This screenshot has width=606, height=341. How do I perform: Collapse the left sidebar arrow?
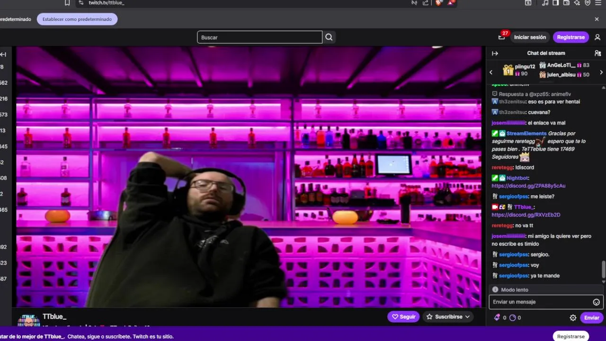tap(3, 54)
